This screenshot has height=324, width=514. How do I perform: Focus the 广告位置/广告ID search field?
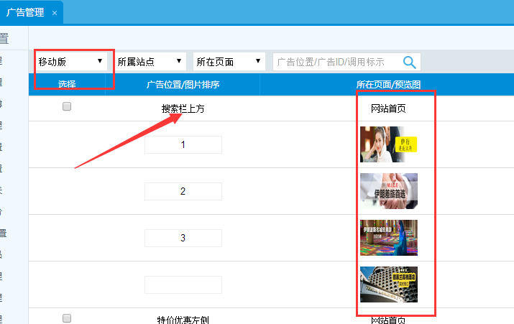[334, 62]
